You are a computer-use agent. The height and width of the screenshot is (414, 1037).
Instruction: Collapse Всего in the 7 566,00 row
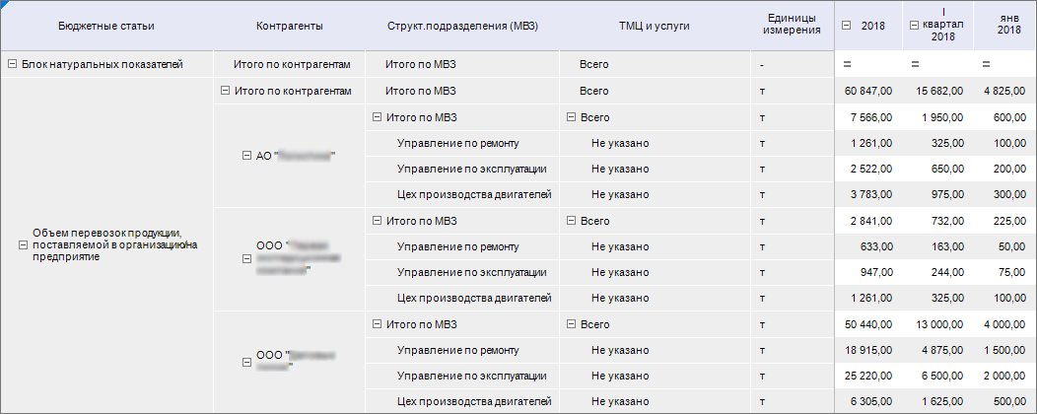click(x=572, y=117)
